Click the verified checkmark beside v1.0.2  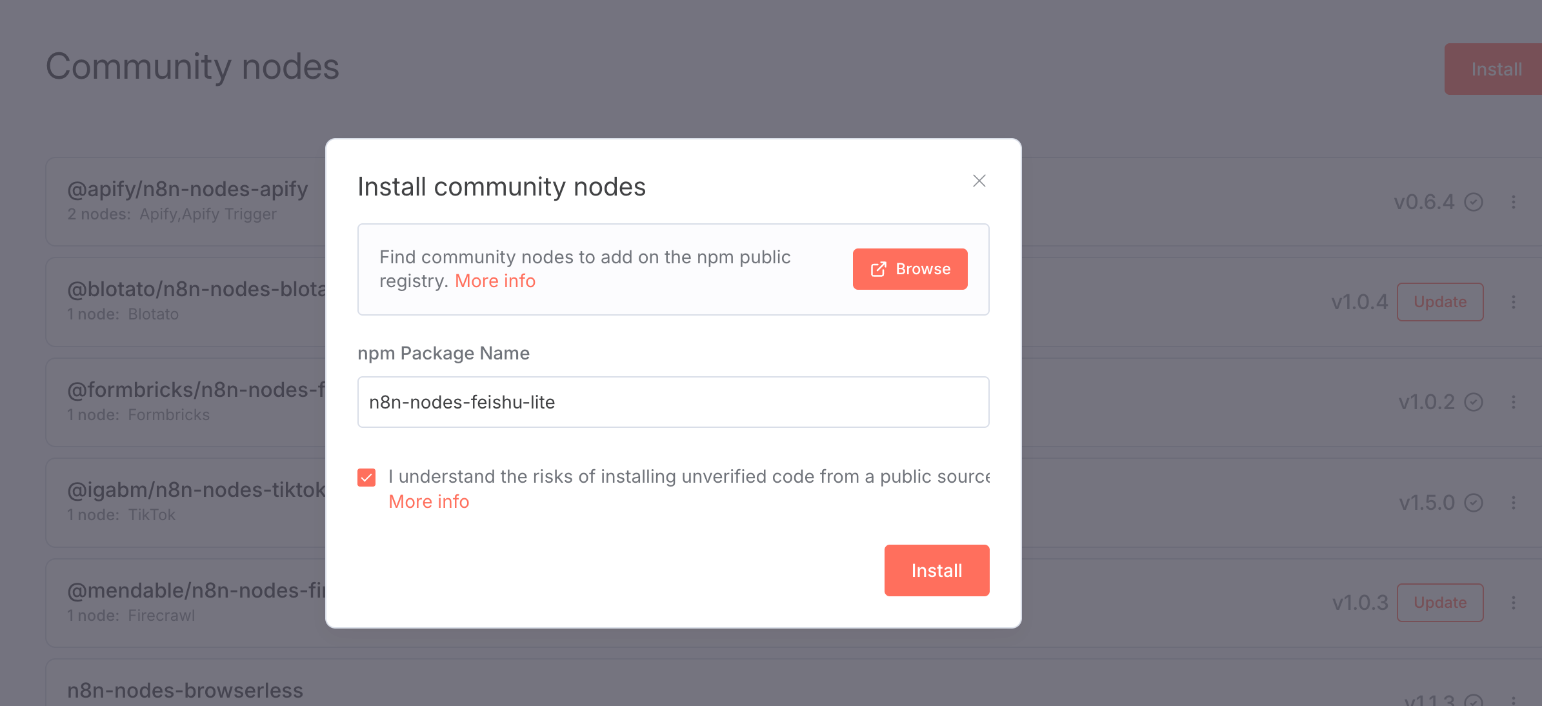pyautogui.click(x=1473, y=402)
